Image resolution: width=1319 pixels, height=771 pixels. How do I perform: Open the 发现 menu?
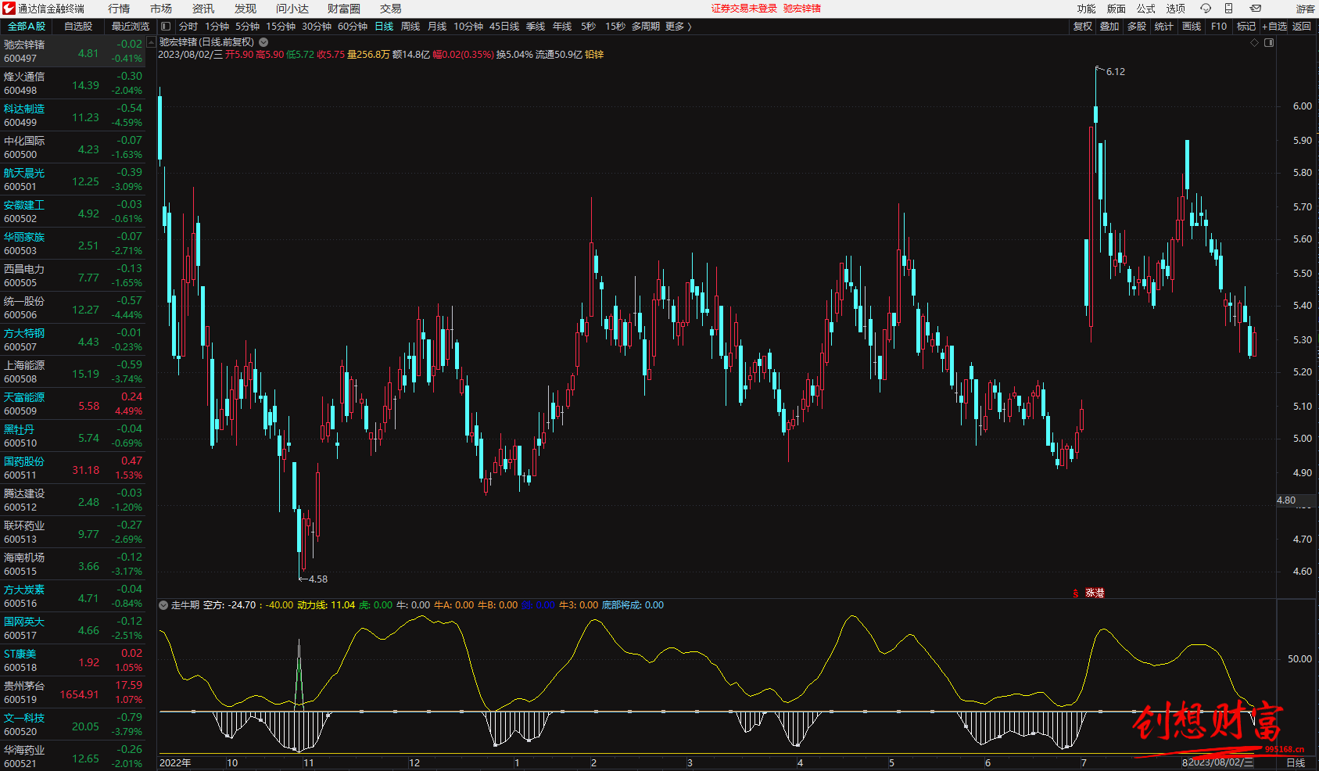pyautogui.click(x=246, y=9)
